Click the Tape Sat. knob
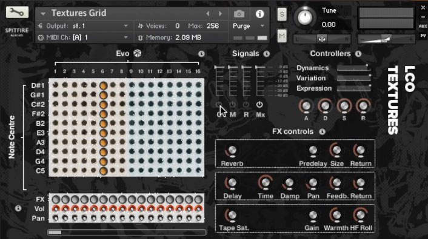The height and width of the screenshot is (239, 428). point(232,215)
